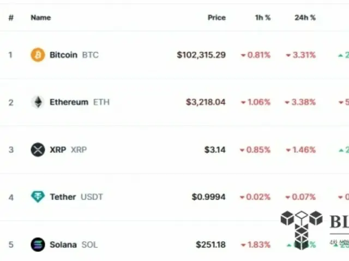Open the Tether USDT name link
This screenshot has width=349, height=261.
(76, 197)
